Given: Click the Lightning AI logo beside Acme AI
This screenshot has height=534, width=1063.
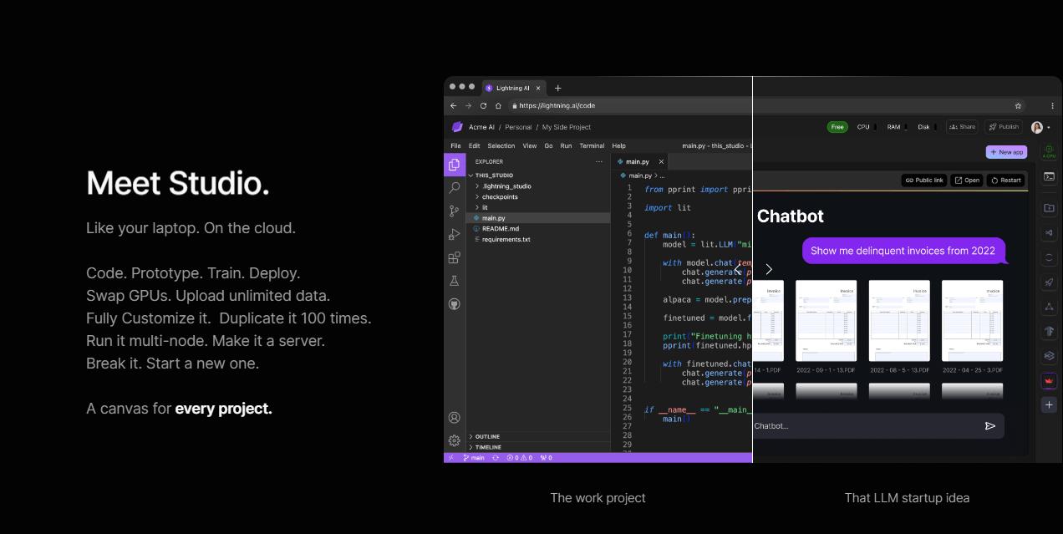Looking at the screenshot, I should (457, 127).
